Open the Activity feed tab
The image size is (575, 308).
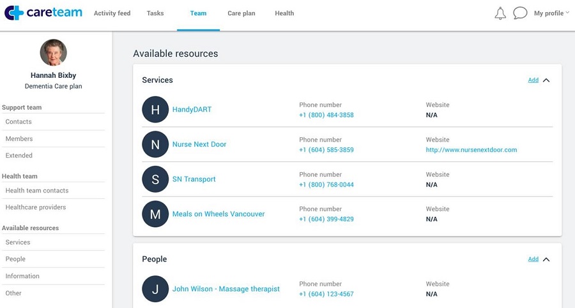click(x=112, y=13)
